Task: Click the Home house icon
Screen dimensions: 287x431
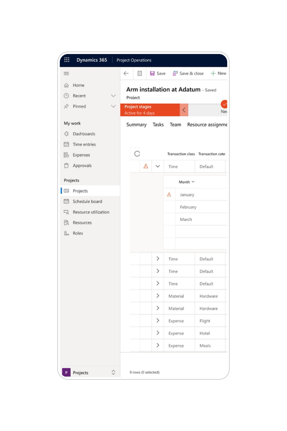Action: [66, 85]
